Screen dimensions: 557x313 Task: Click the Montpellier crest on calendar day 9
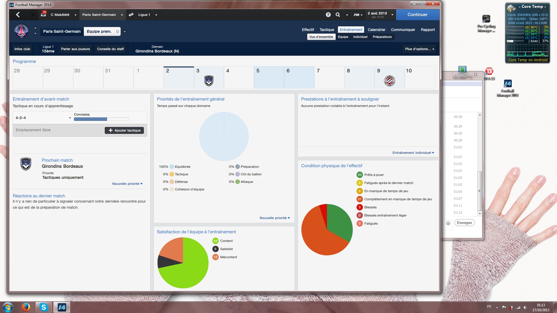(x=390, y=81)
